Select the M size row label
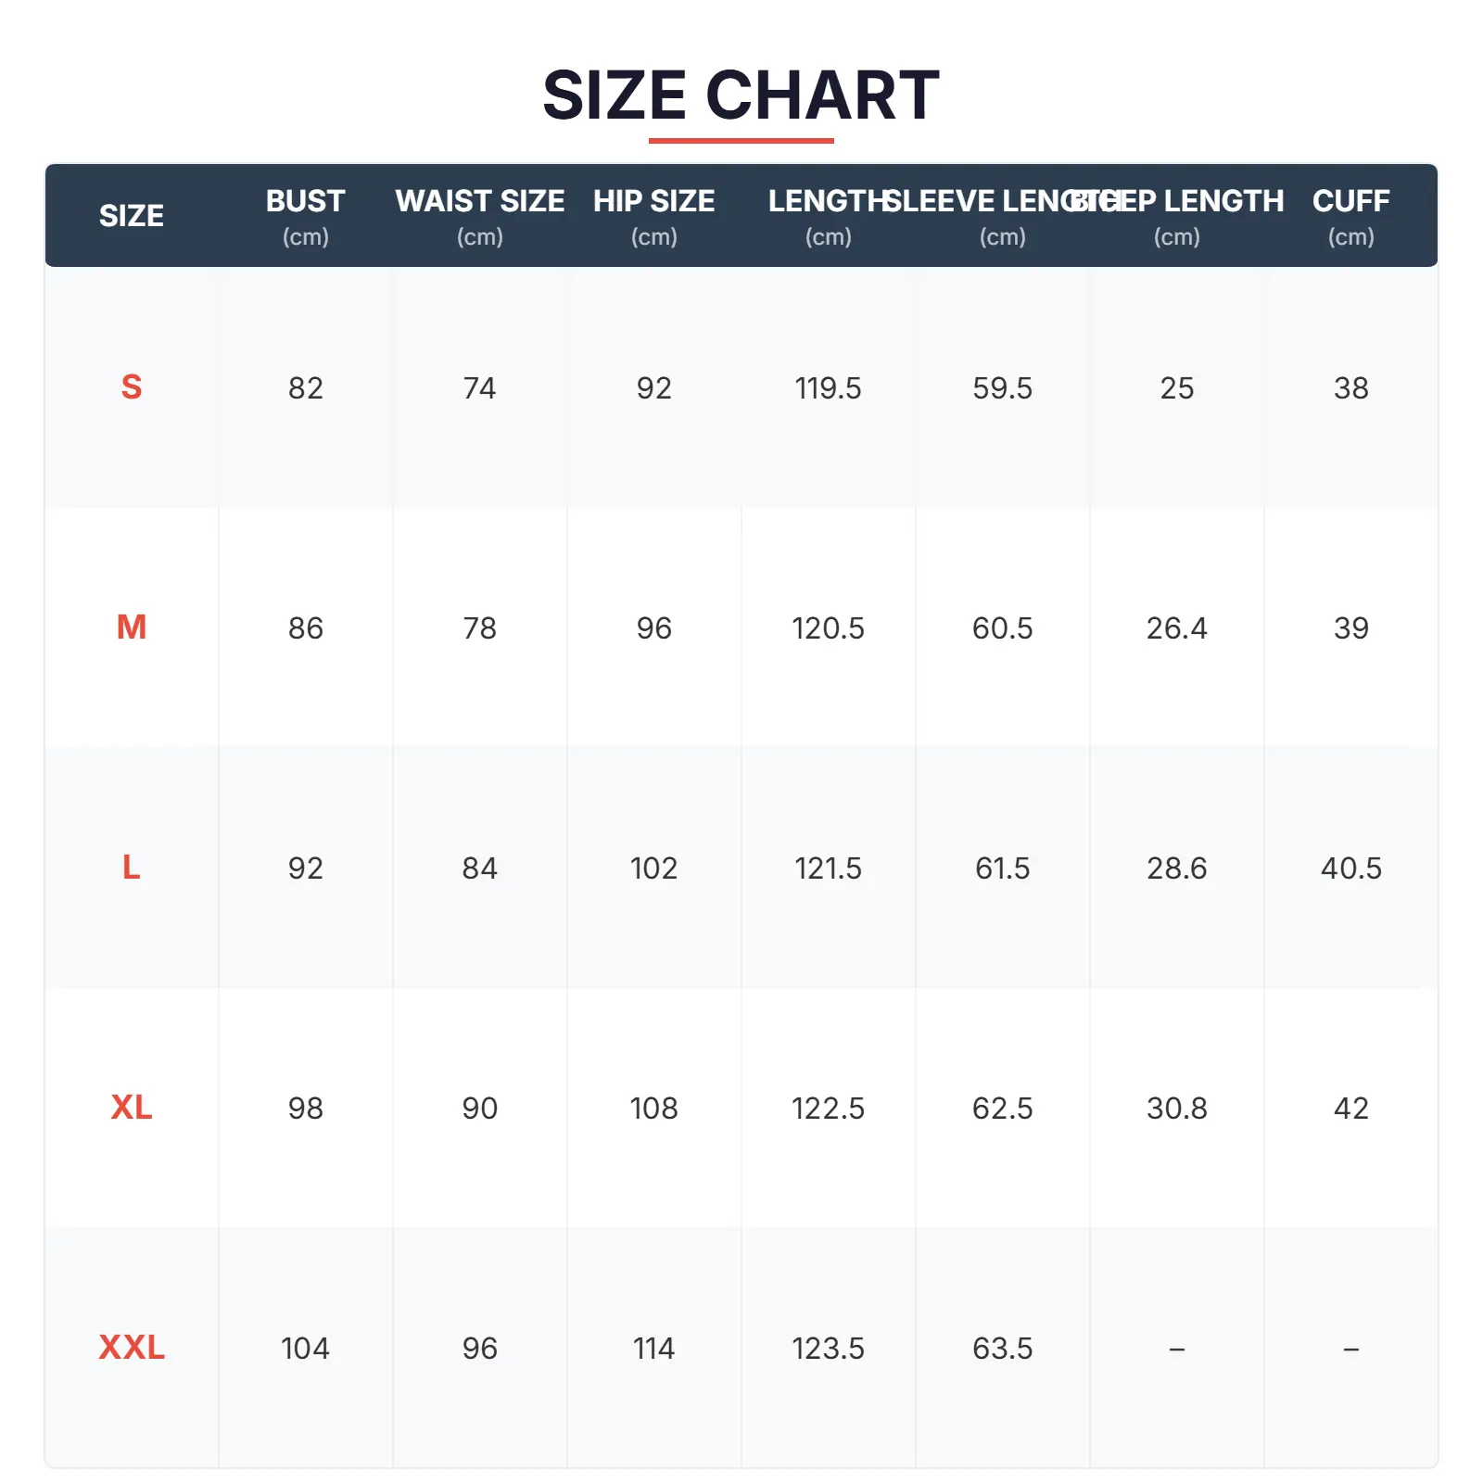Screen dimensions: 1483x1483 tap(132, 627)
